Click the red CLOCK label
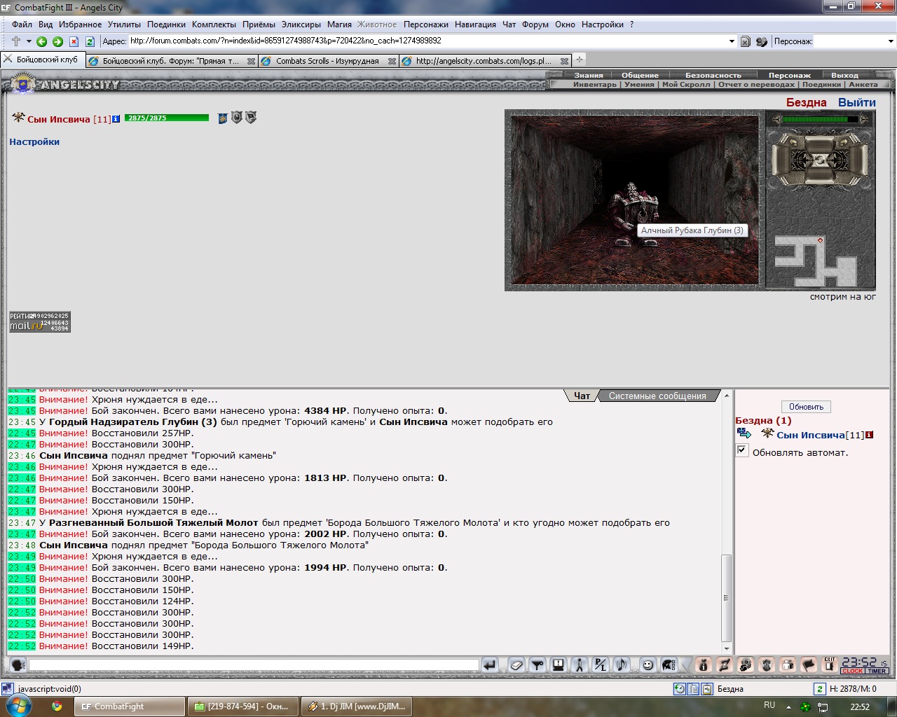This screenshot has height=717, width=897. pos(853,671)
